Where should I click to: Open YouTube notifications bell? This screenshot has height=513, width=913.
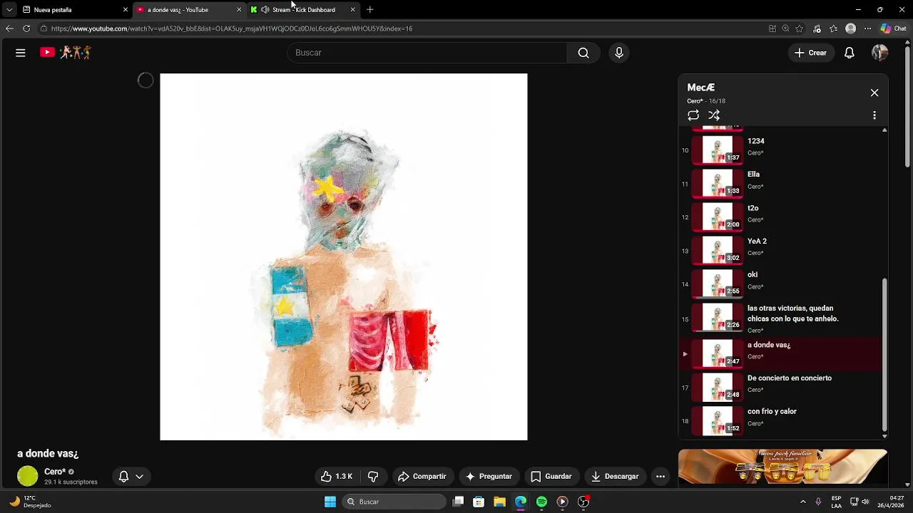click(850, 53)
